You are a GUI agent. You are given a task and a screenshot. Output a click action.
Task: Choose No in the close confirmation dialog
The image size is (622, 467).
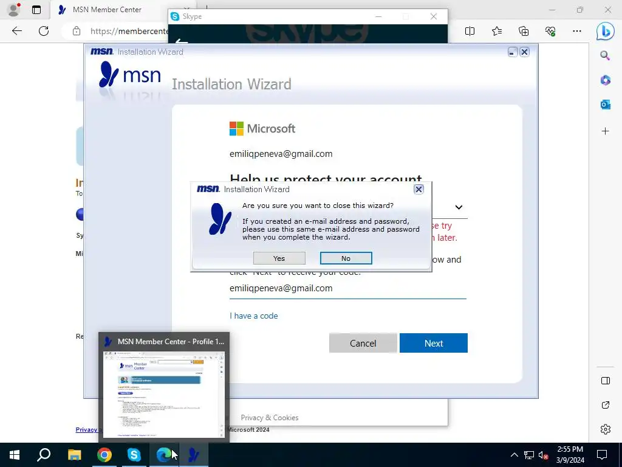(346, 258)
